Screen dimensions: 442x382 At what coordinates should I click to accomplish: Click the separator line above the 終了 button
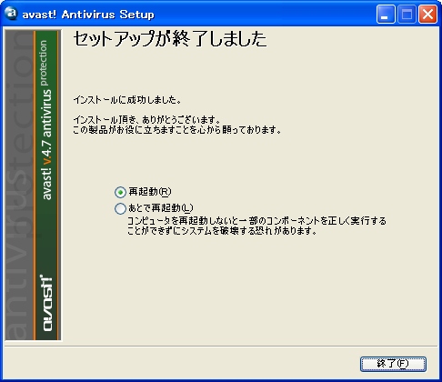coord(221,346)
